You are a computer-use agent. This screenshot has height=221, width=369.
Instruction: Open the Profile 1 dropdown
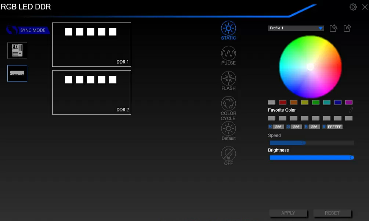coord(296,28)
